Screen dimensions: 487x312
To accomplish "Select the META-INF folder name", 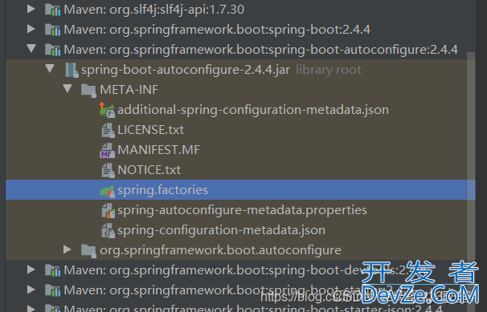I will pyautogui.click(x=129, y=90).
